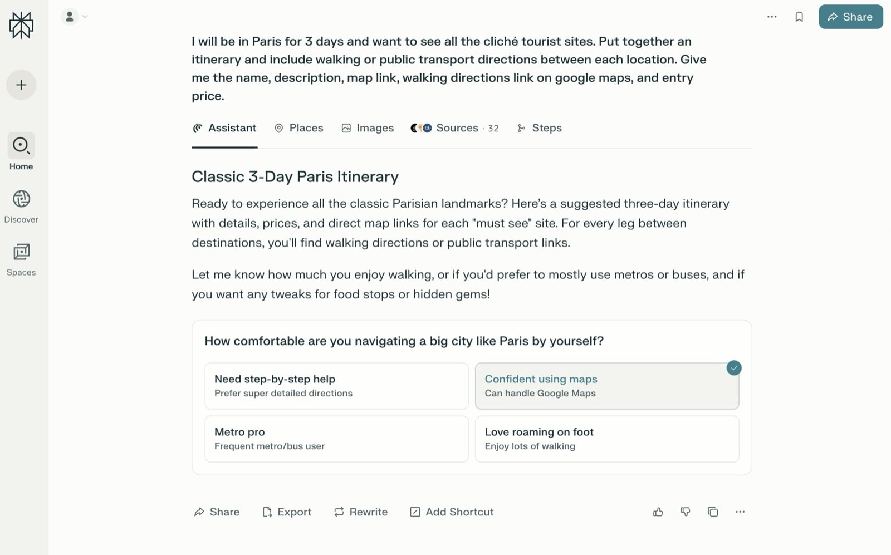Image resolution: width=891 pixels, height=555 pixels.
Task: Open the Sources tab
Action: (x=454, y=128)
